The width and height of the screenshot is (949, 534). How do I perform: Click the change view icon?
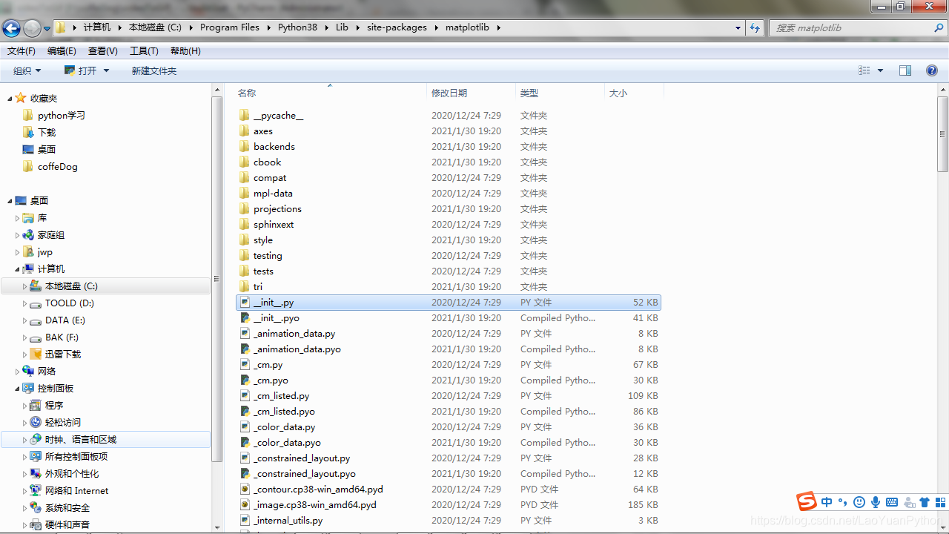point(864,70)
